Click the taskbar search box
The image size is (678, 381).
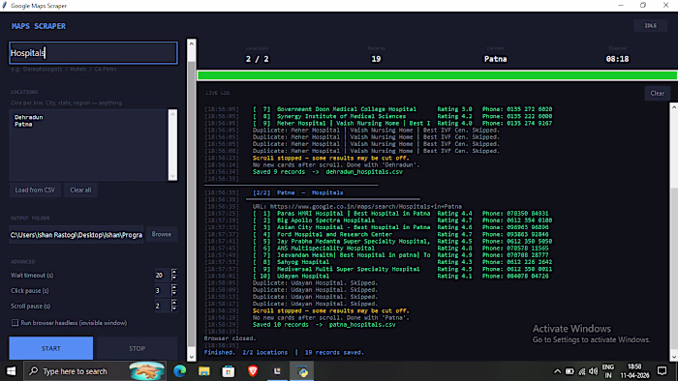[95, 371]
